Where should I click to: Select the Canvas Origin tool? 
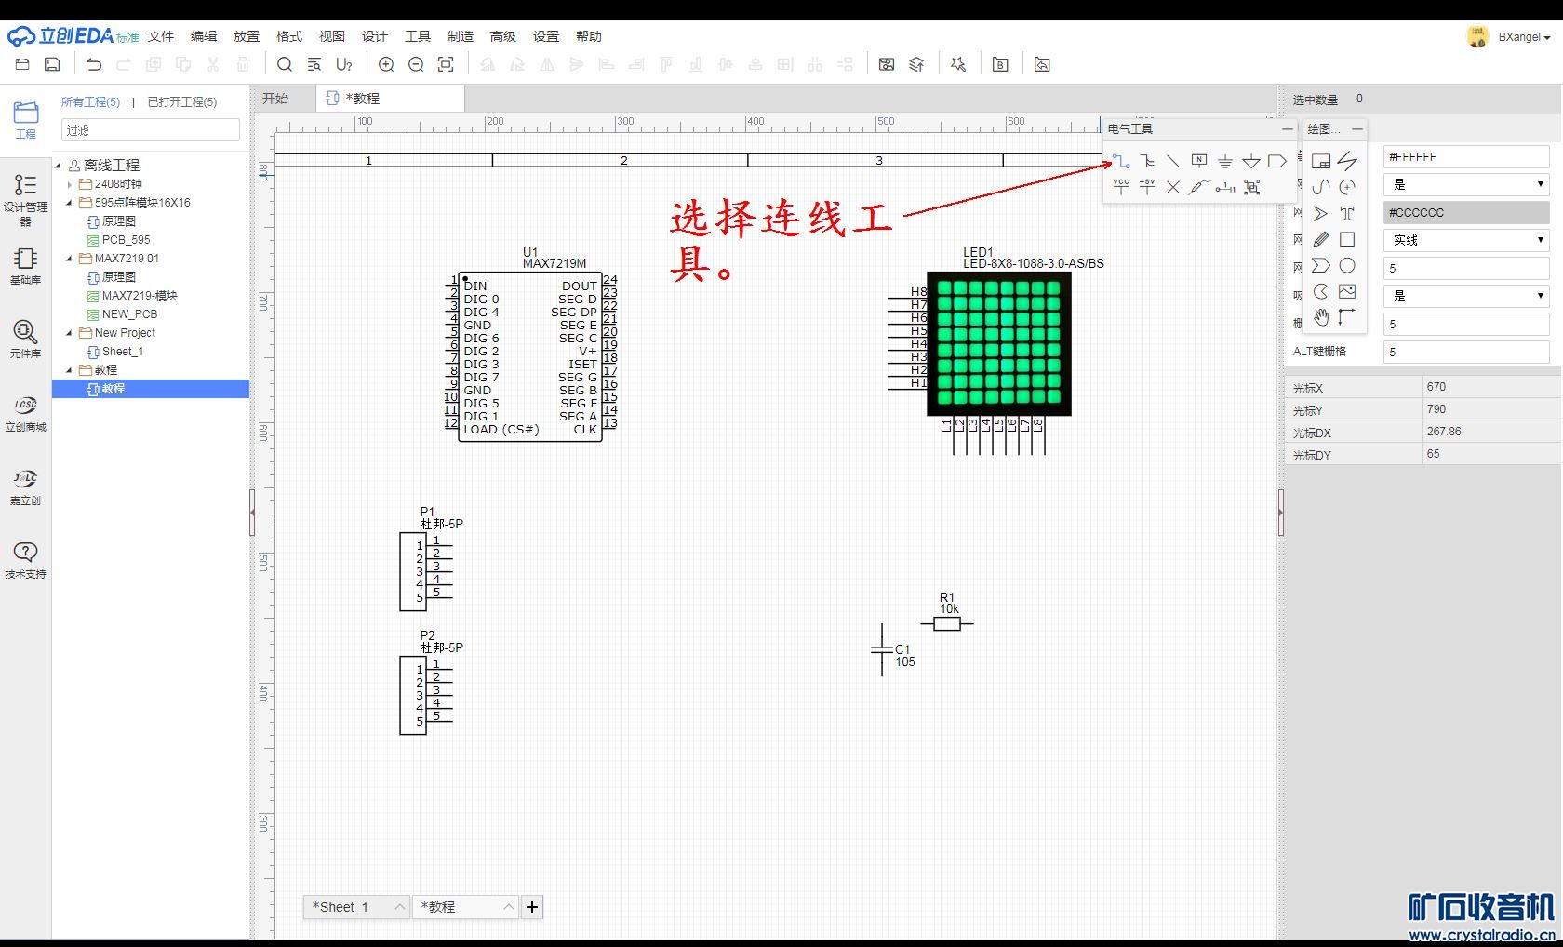(1347, 317)
